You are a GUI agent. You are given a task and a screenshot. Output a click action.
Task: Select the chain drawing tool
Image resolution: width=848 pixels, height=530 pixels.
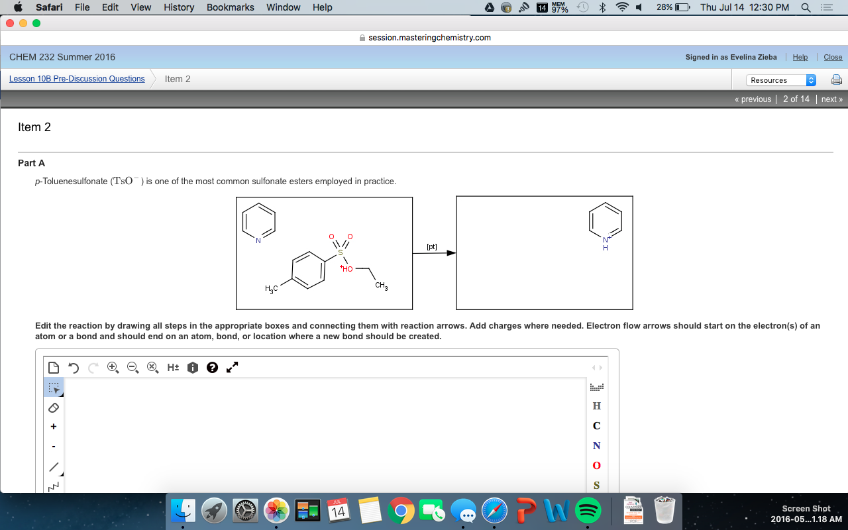coord(53,486)
